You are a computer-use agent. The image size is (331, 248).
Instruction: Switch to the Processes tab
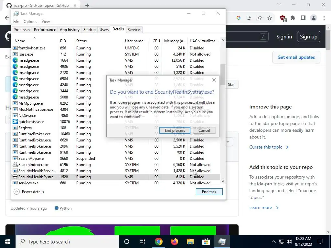point(22,29)
